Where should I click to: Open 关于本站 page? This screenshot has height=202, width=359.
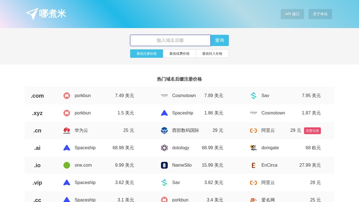[320, 14]
